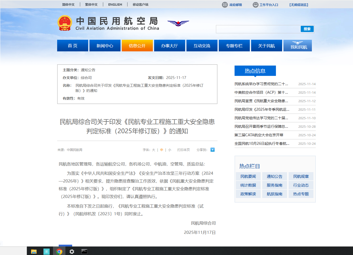Select the 小 small font size option
Image resolution: width=353 pixels, height=255 pixels.
[169, 150]
